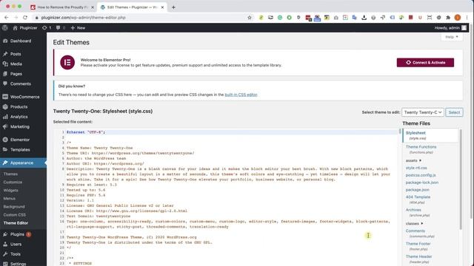Open the WooCommerce menu
The width and height of the screenshot is (474, 266).
[24, 97]
